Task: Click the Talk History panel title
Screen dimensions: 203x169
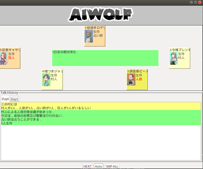Action: pos(9,92)
